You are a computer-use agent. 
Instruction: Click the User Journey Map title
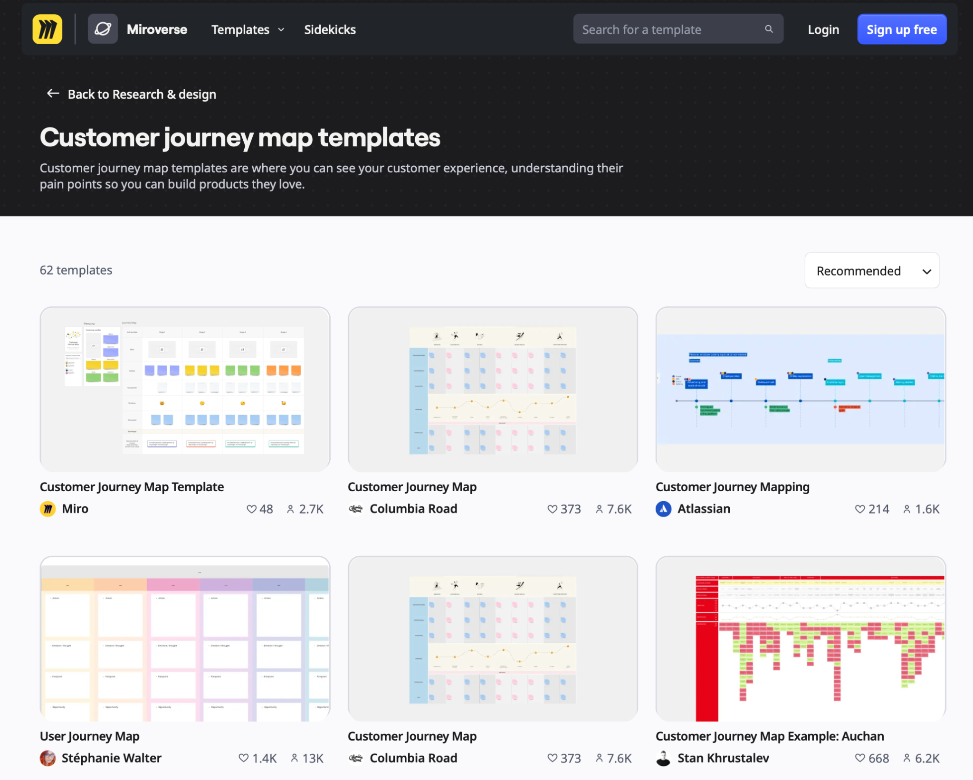(89, 736)
